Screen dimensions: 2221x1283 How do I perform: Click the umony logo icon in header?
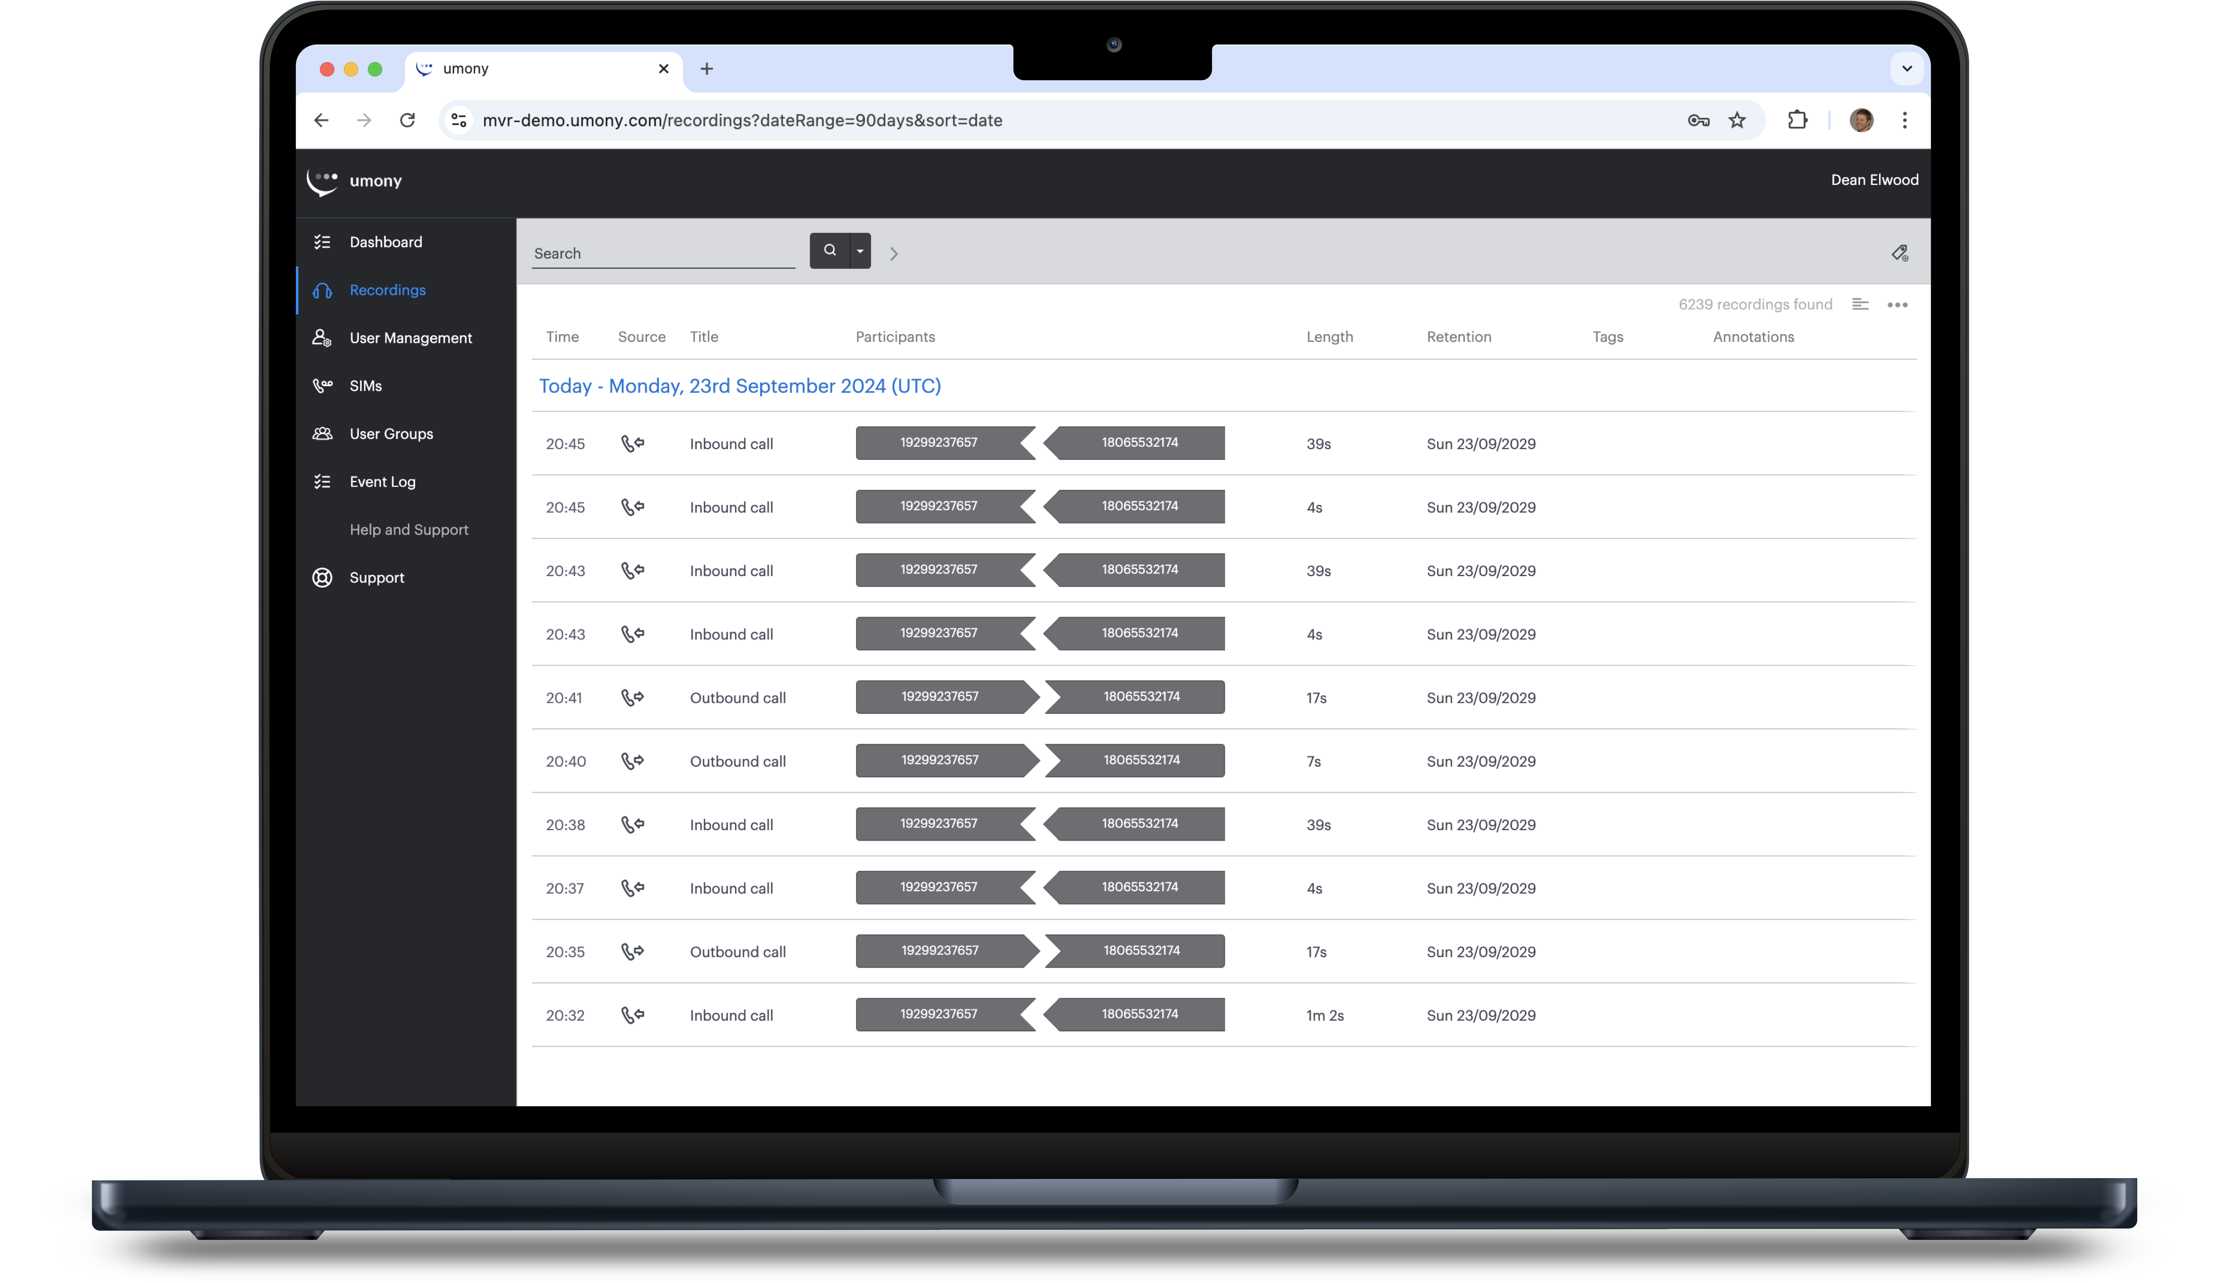322,182
